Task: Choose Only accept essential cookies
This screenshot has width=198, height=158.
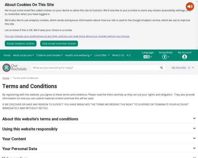Action: (59, 43)
